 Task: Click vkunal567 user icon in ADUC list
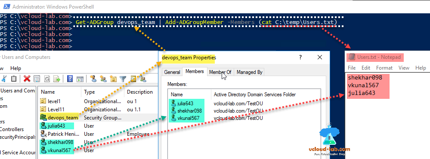coord(43,150)
